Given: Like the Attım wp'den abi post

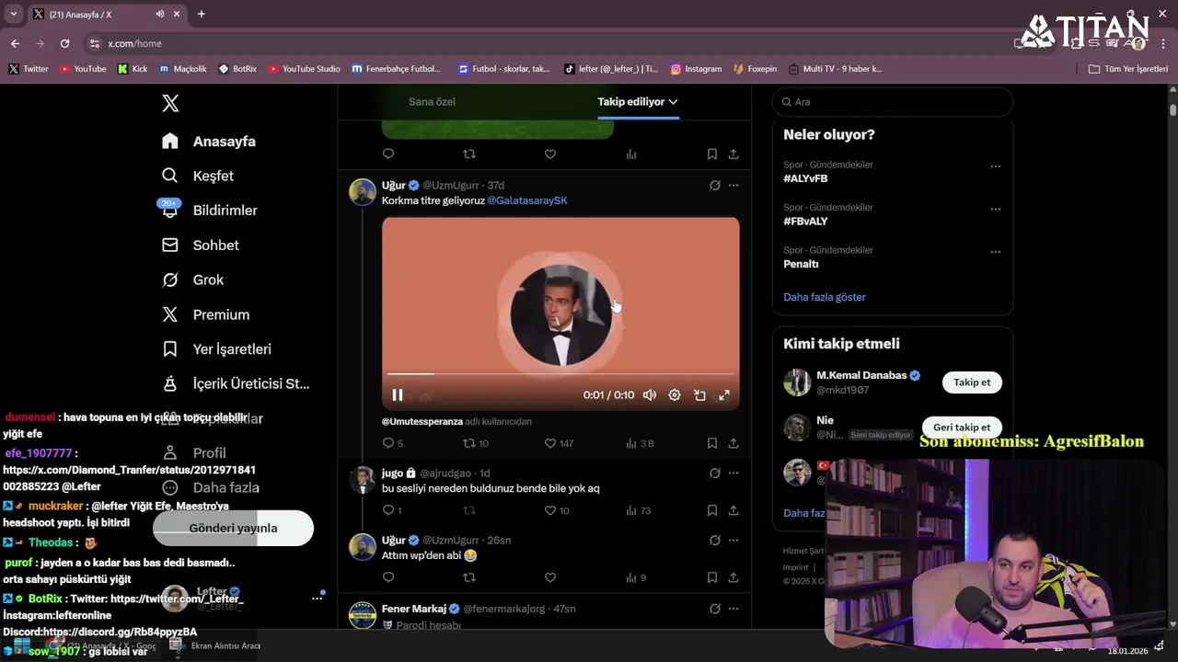Looking at the screenshot, I should (x=550, y=577).
